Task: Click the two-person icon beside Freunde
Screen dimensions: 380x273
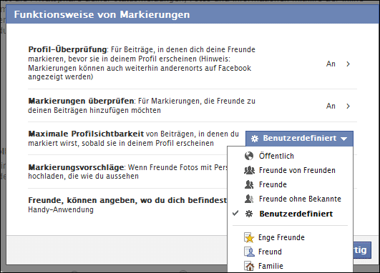Action: coord(249,184)
